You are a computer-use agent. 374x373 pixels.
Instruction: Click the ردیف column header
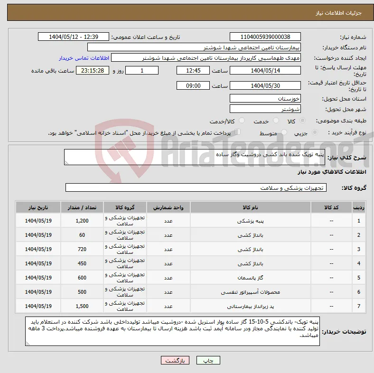(x=358, y=207)
